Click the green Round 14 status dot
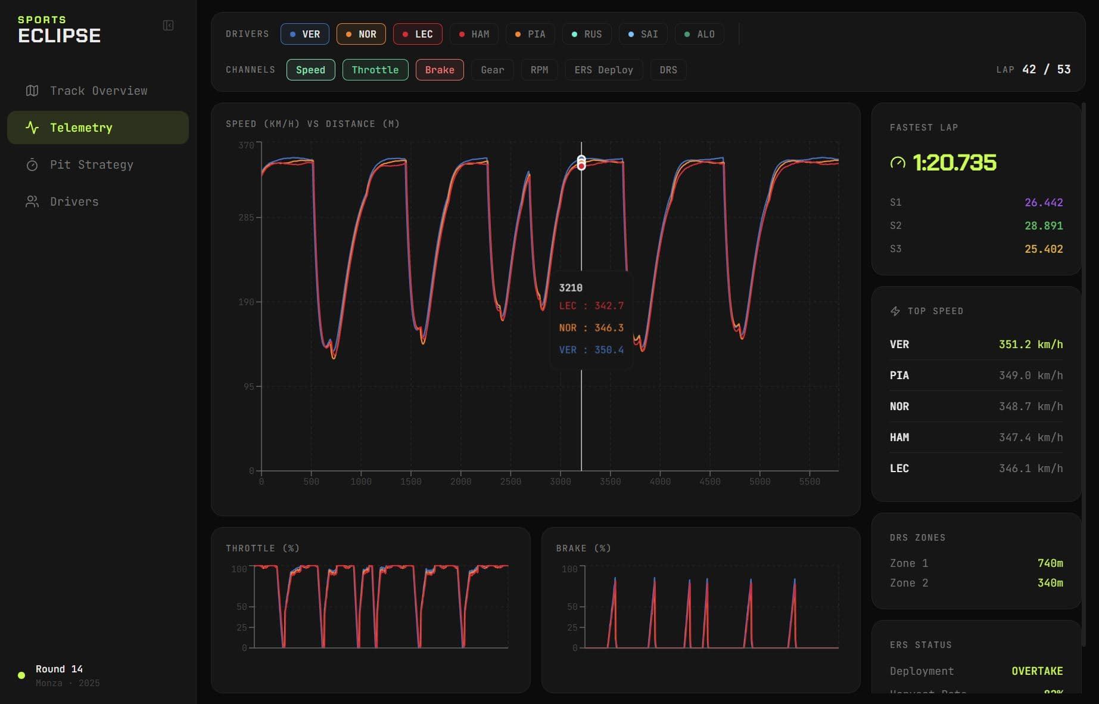The width and height of the screenshot is (1099, 704). 21,675
